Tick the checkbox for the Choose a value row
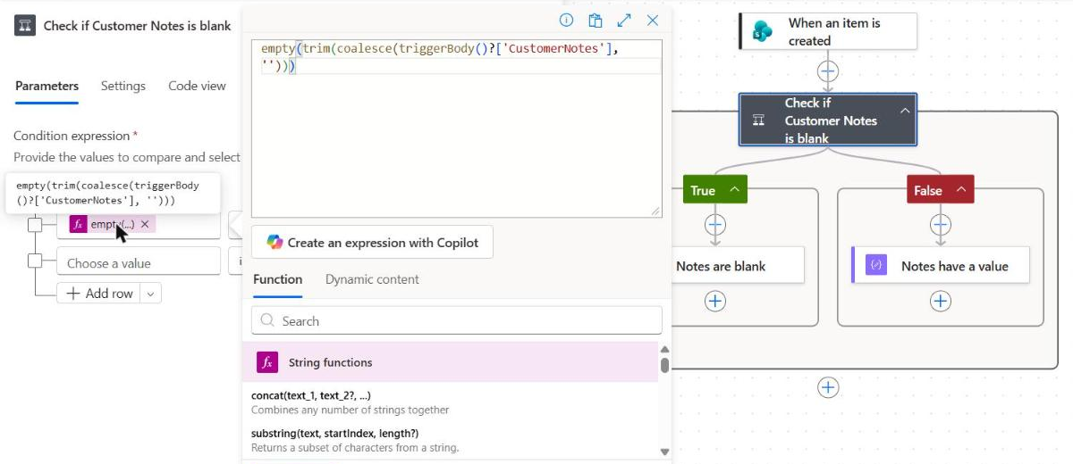The height and width of the screenshot is (464, 1073). pyautogui.click(x=35, y=261)
